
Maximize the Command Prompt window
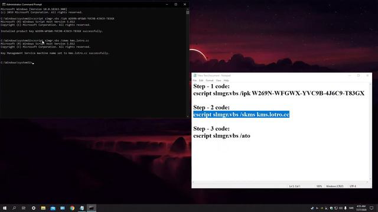[x=176, y=4]
